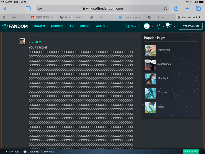Open the Safari share sheet
205x154 pixels.
(176, 8)
